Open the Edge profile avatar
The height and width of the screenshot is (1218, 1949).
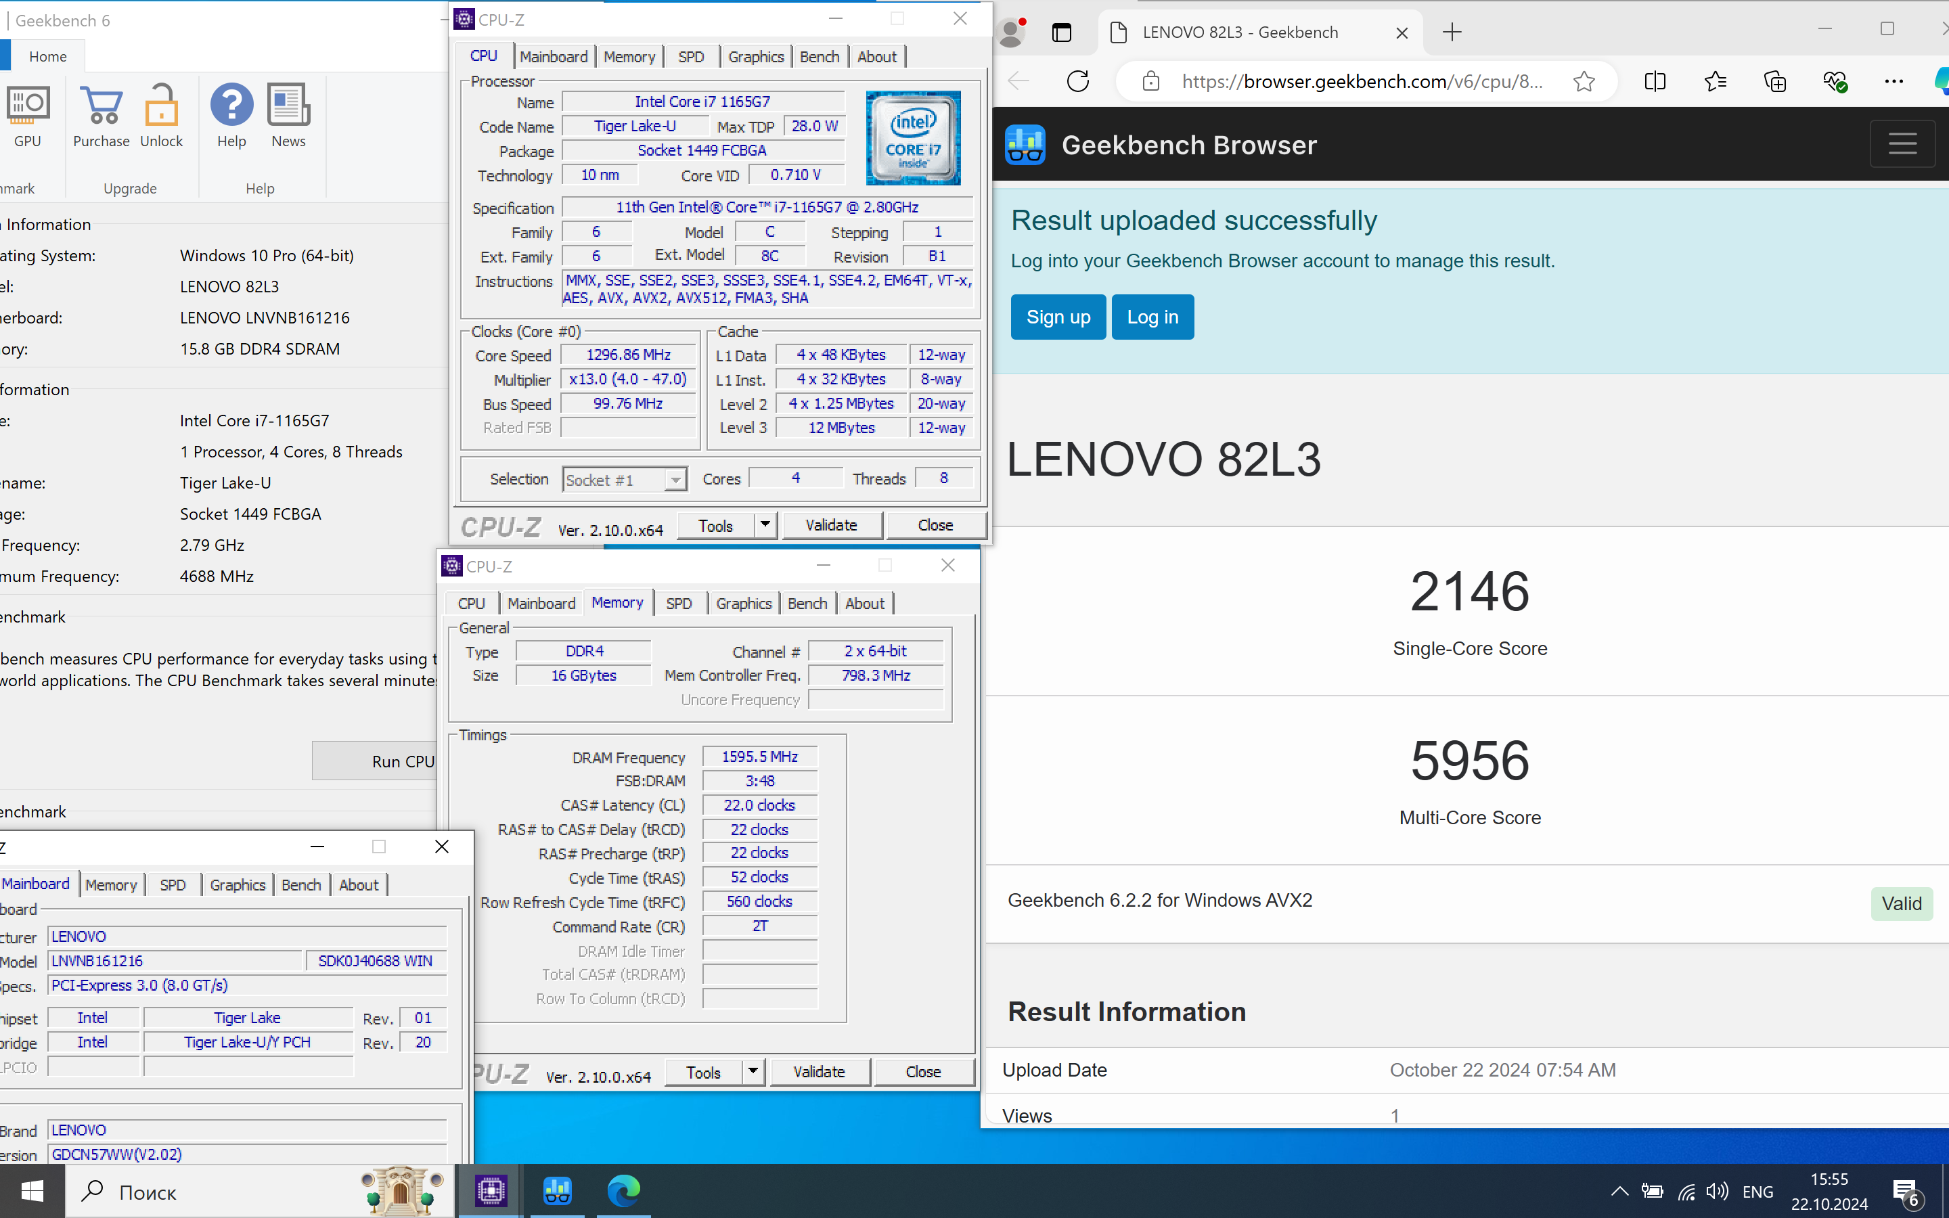(1012, 32)
